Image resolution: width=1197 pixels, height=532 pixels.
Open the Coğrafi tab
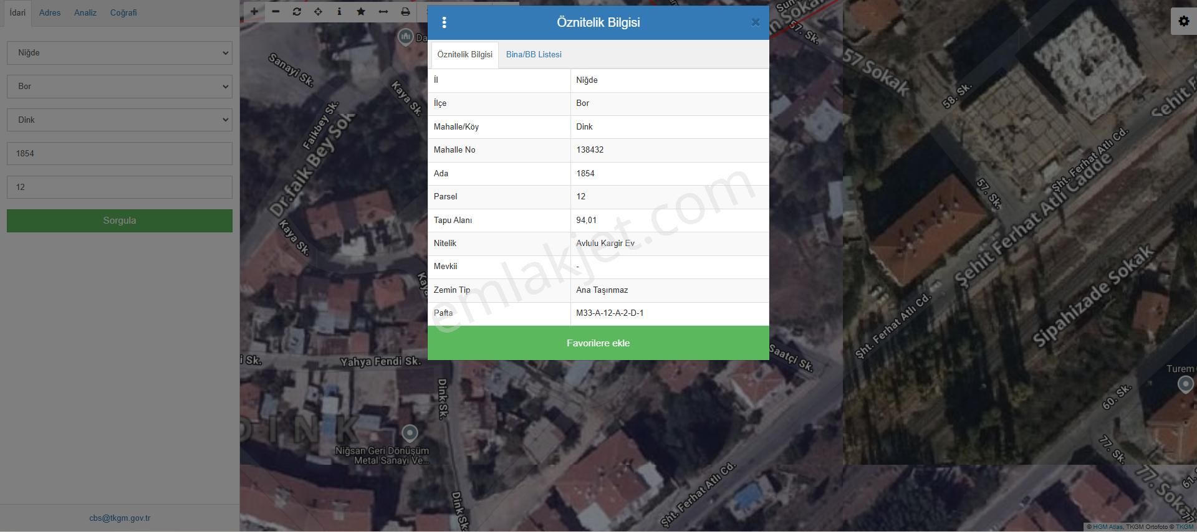(123, 12)
